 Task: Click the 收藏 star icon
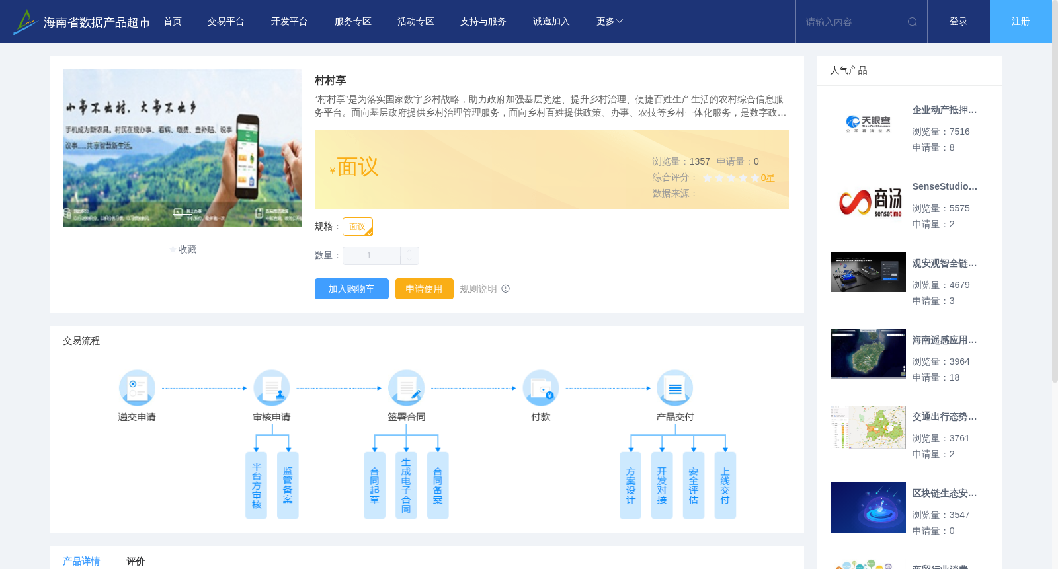(x=173, y=250)
